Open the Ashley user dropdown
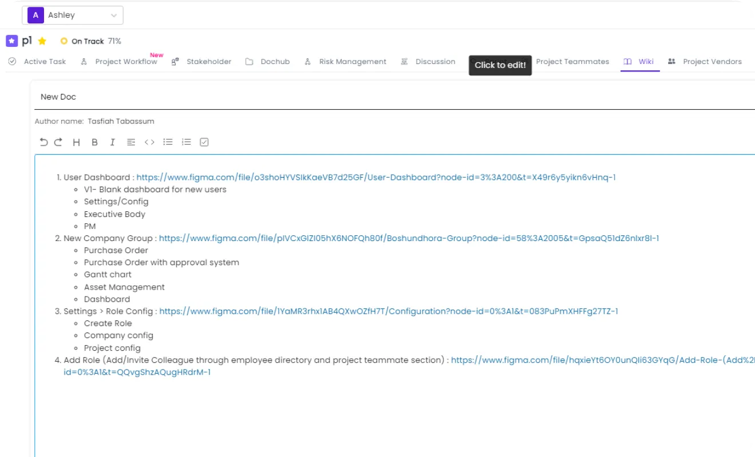This screenshot has height=457, width=755. tap(73, 15)
